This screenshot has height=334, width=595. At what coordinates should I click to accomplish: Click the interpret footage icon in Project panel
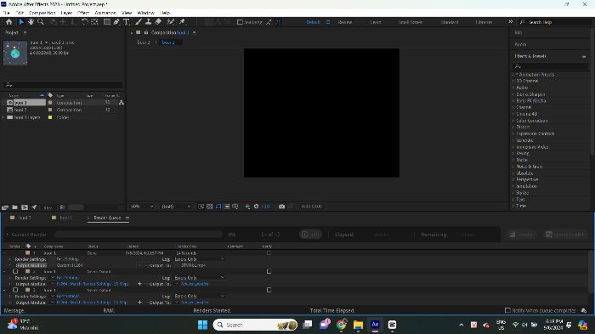click(5, 207)
